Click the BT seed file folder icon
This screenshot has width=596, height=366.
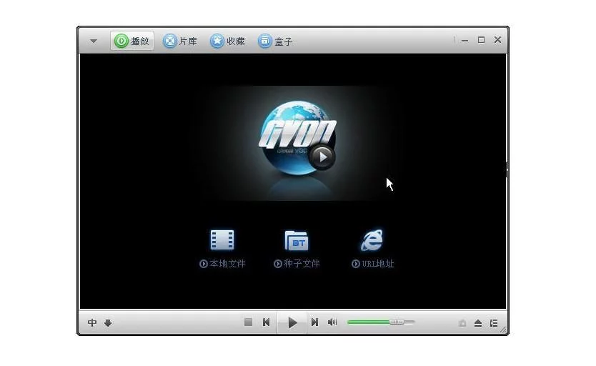click(296, 240)
